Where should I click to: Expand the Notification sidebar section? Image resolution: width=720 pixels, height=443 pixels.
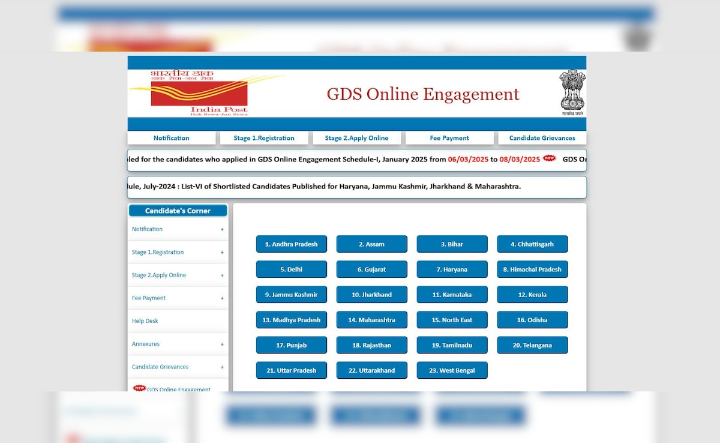coord(221,229)
